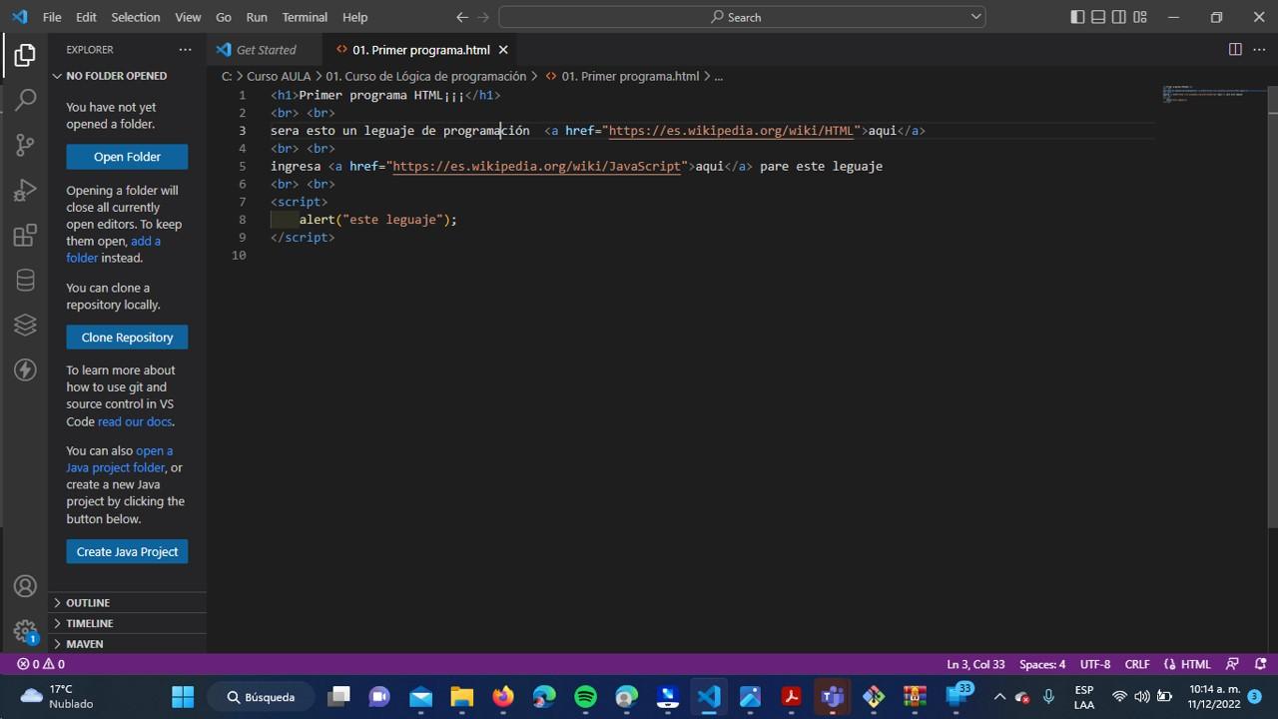
Task: Open the Go menu
Action: (x=224, y=17)
